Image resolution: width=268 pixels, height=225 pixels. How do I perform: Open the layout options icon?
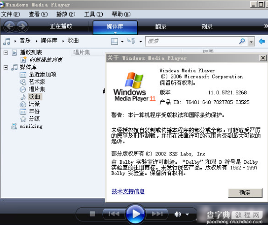tap(114, 41)
